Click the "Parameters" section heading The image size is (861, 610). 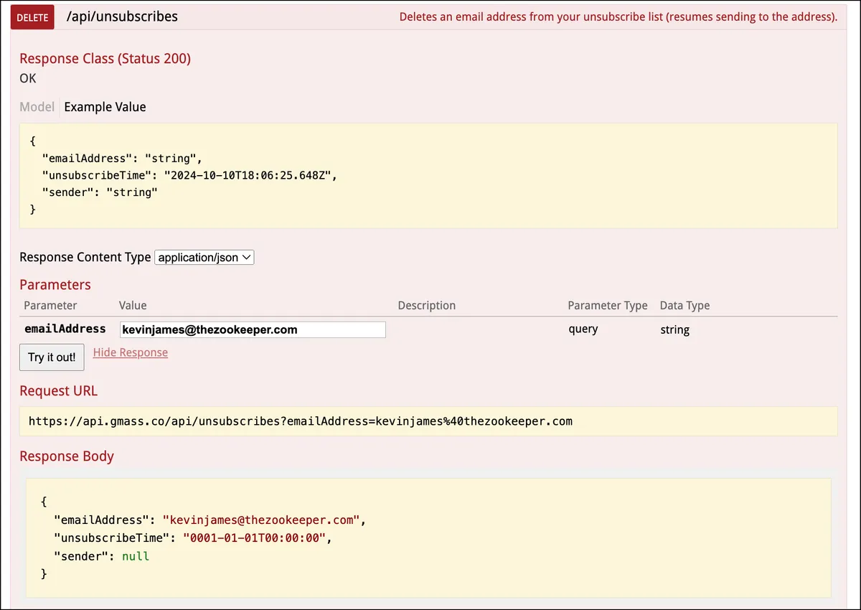coord(55,285)
